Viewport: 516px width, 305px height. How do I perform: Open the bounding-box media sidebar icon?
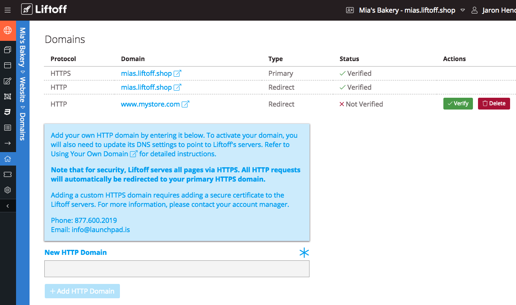click(x=8, y=96)
